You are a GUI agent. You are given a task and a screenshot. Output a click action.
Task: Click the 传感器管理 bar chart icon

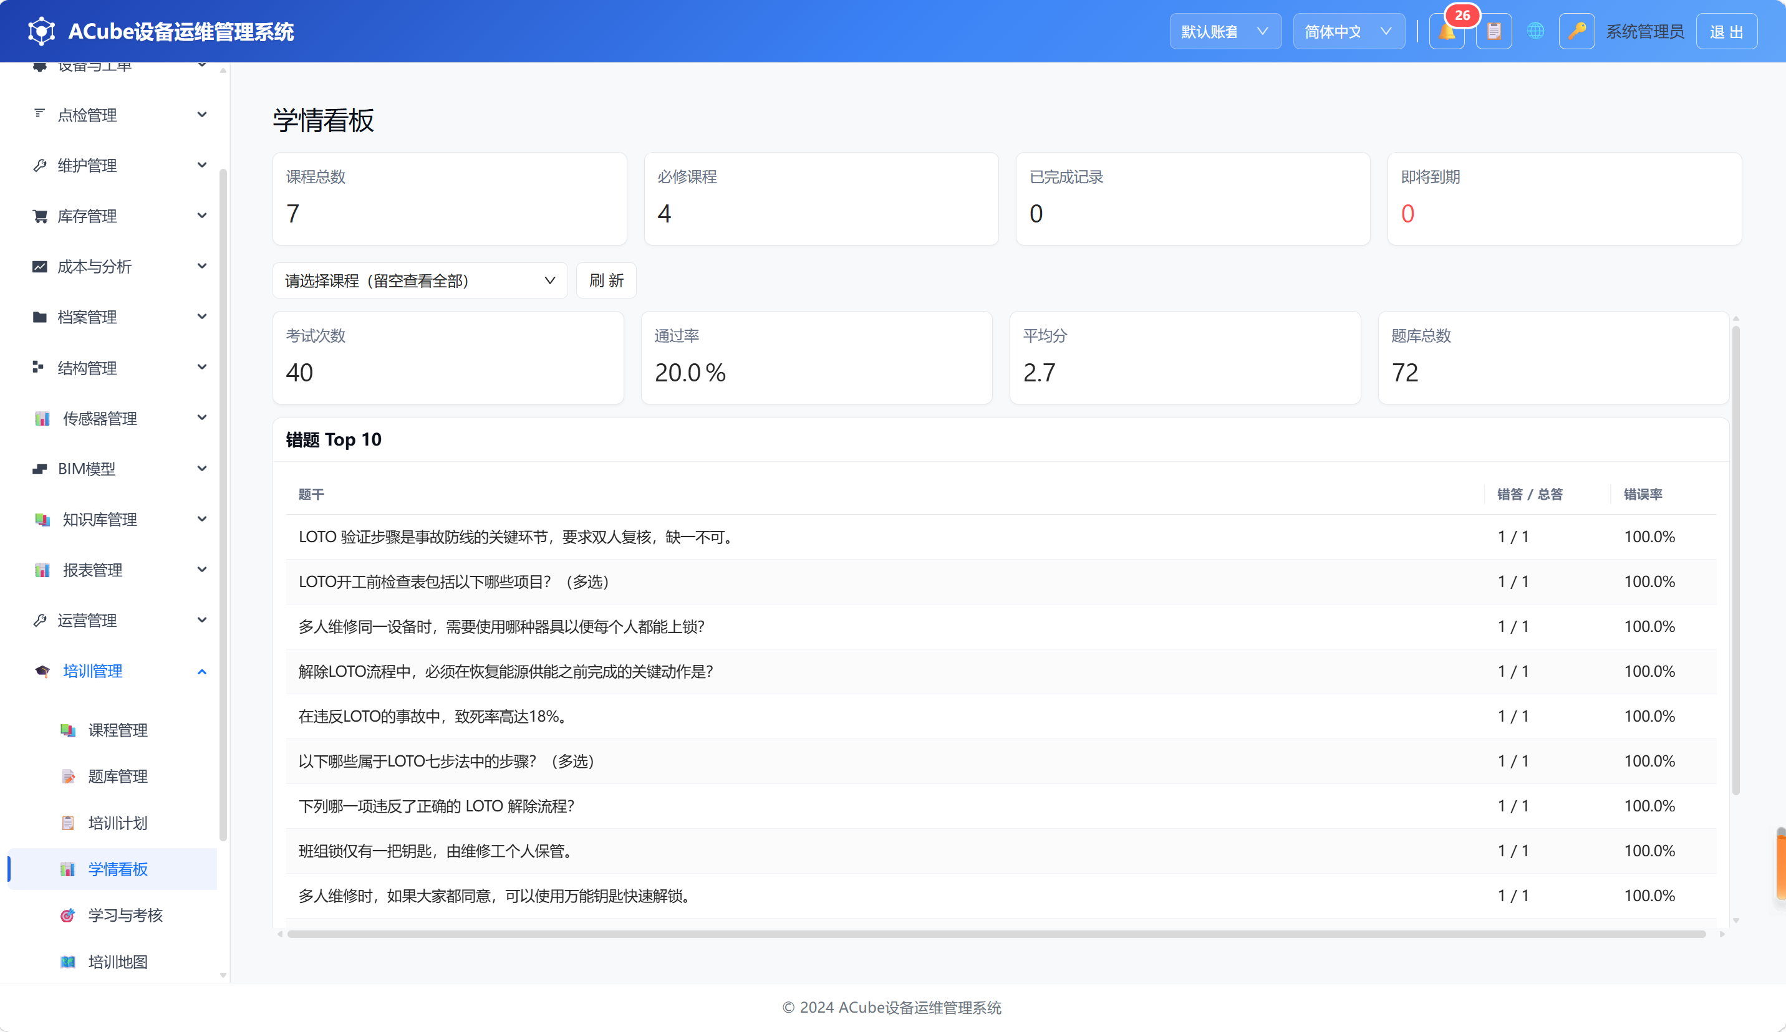[42, 418]
